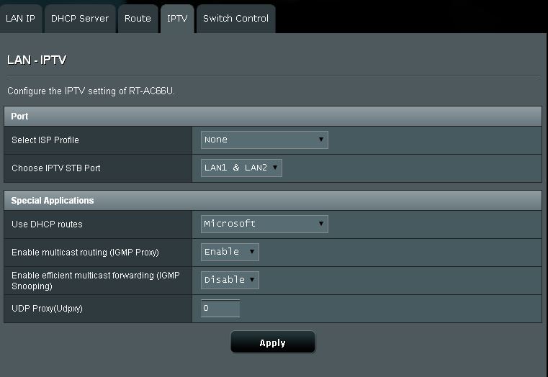The image size is (548, 377).
Task: Click the UDP Proxy(Udpxy) input field
Action: 220,308
